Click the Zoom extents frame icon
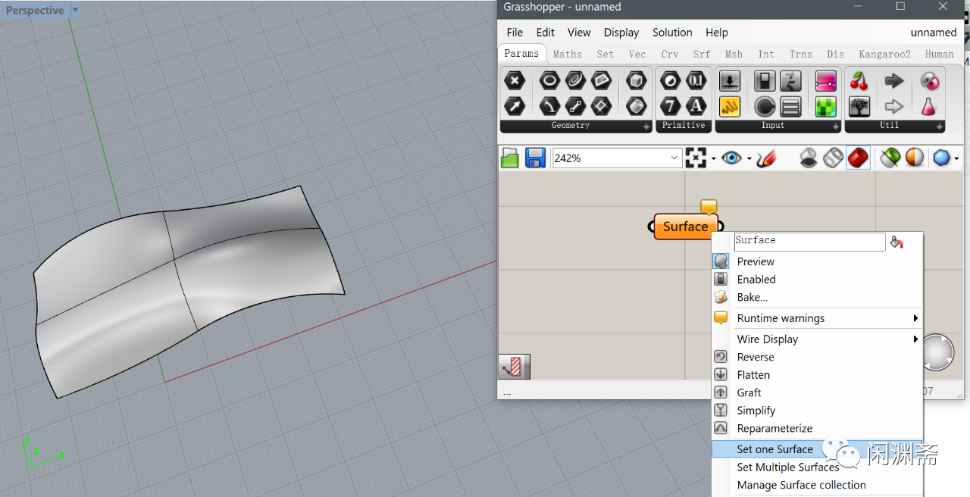Viewport: 970px width, 497px height. point(696,158)
